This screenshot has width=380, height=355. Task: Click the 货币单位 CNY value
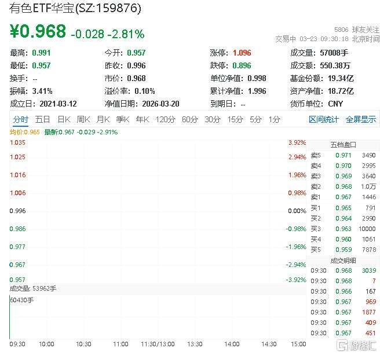pyautogui.click(x=335, y=104)
